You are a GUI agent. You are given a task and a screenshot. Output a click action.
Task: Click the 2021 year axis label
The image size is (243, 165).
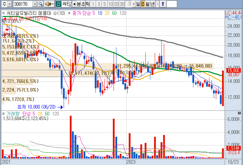[6, 162]
